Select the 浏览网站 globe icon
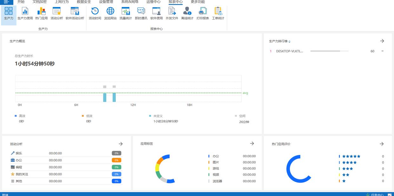 pos(110,13)
